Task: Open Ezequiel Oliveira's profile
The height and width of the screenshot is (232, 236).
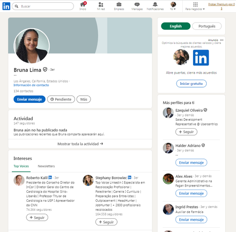Action: 189,110
